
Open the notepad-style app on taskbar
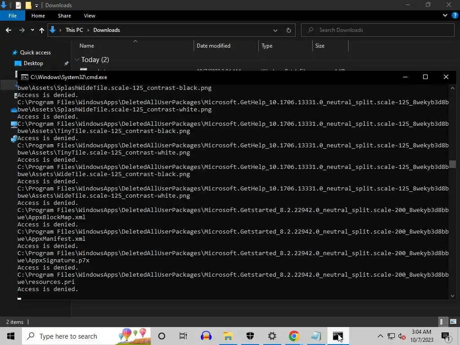pos(316,336)
